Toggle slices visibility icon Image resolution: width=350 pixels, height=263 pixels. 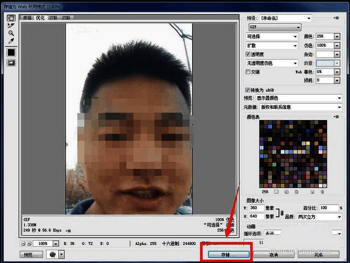[11, 63]
